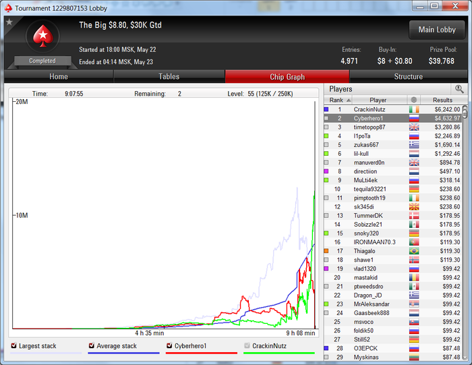Image resolution: width=472 pixels, height=365 pixels.
Task: Minimize the tournament lobby window
Action: tap(420, 6)
